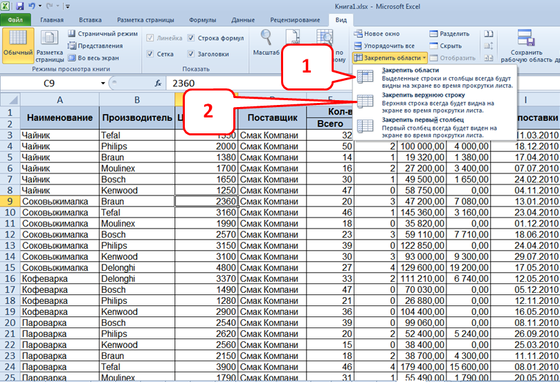Toggle the Сетка gridlines checkbox
This screenshot has height=382, width=560.
[x=150, y=54]
